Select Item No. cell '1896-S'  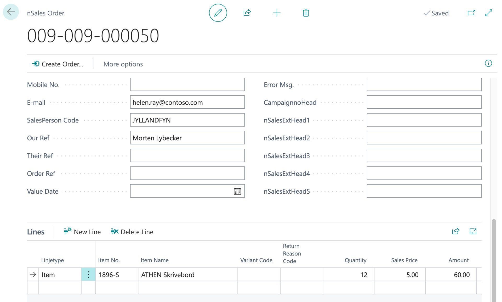[x=117, y=275]
